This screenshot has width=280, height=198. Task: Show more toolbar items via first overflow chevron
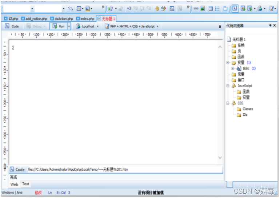103,7
